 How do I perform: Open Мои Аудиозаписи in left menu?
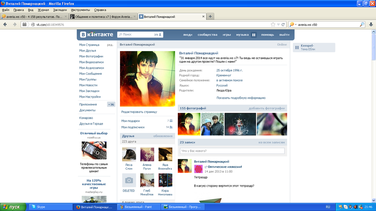point(91,68)
